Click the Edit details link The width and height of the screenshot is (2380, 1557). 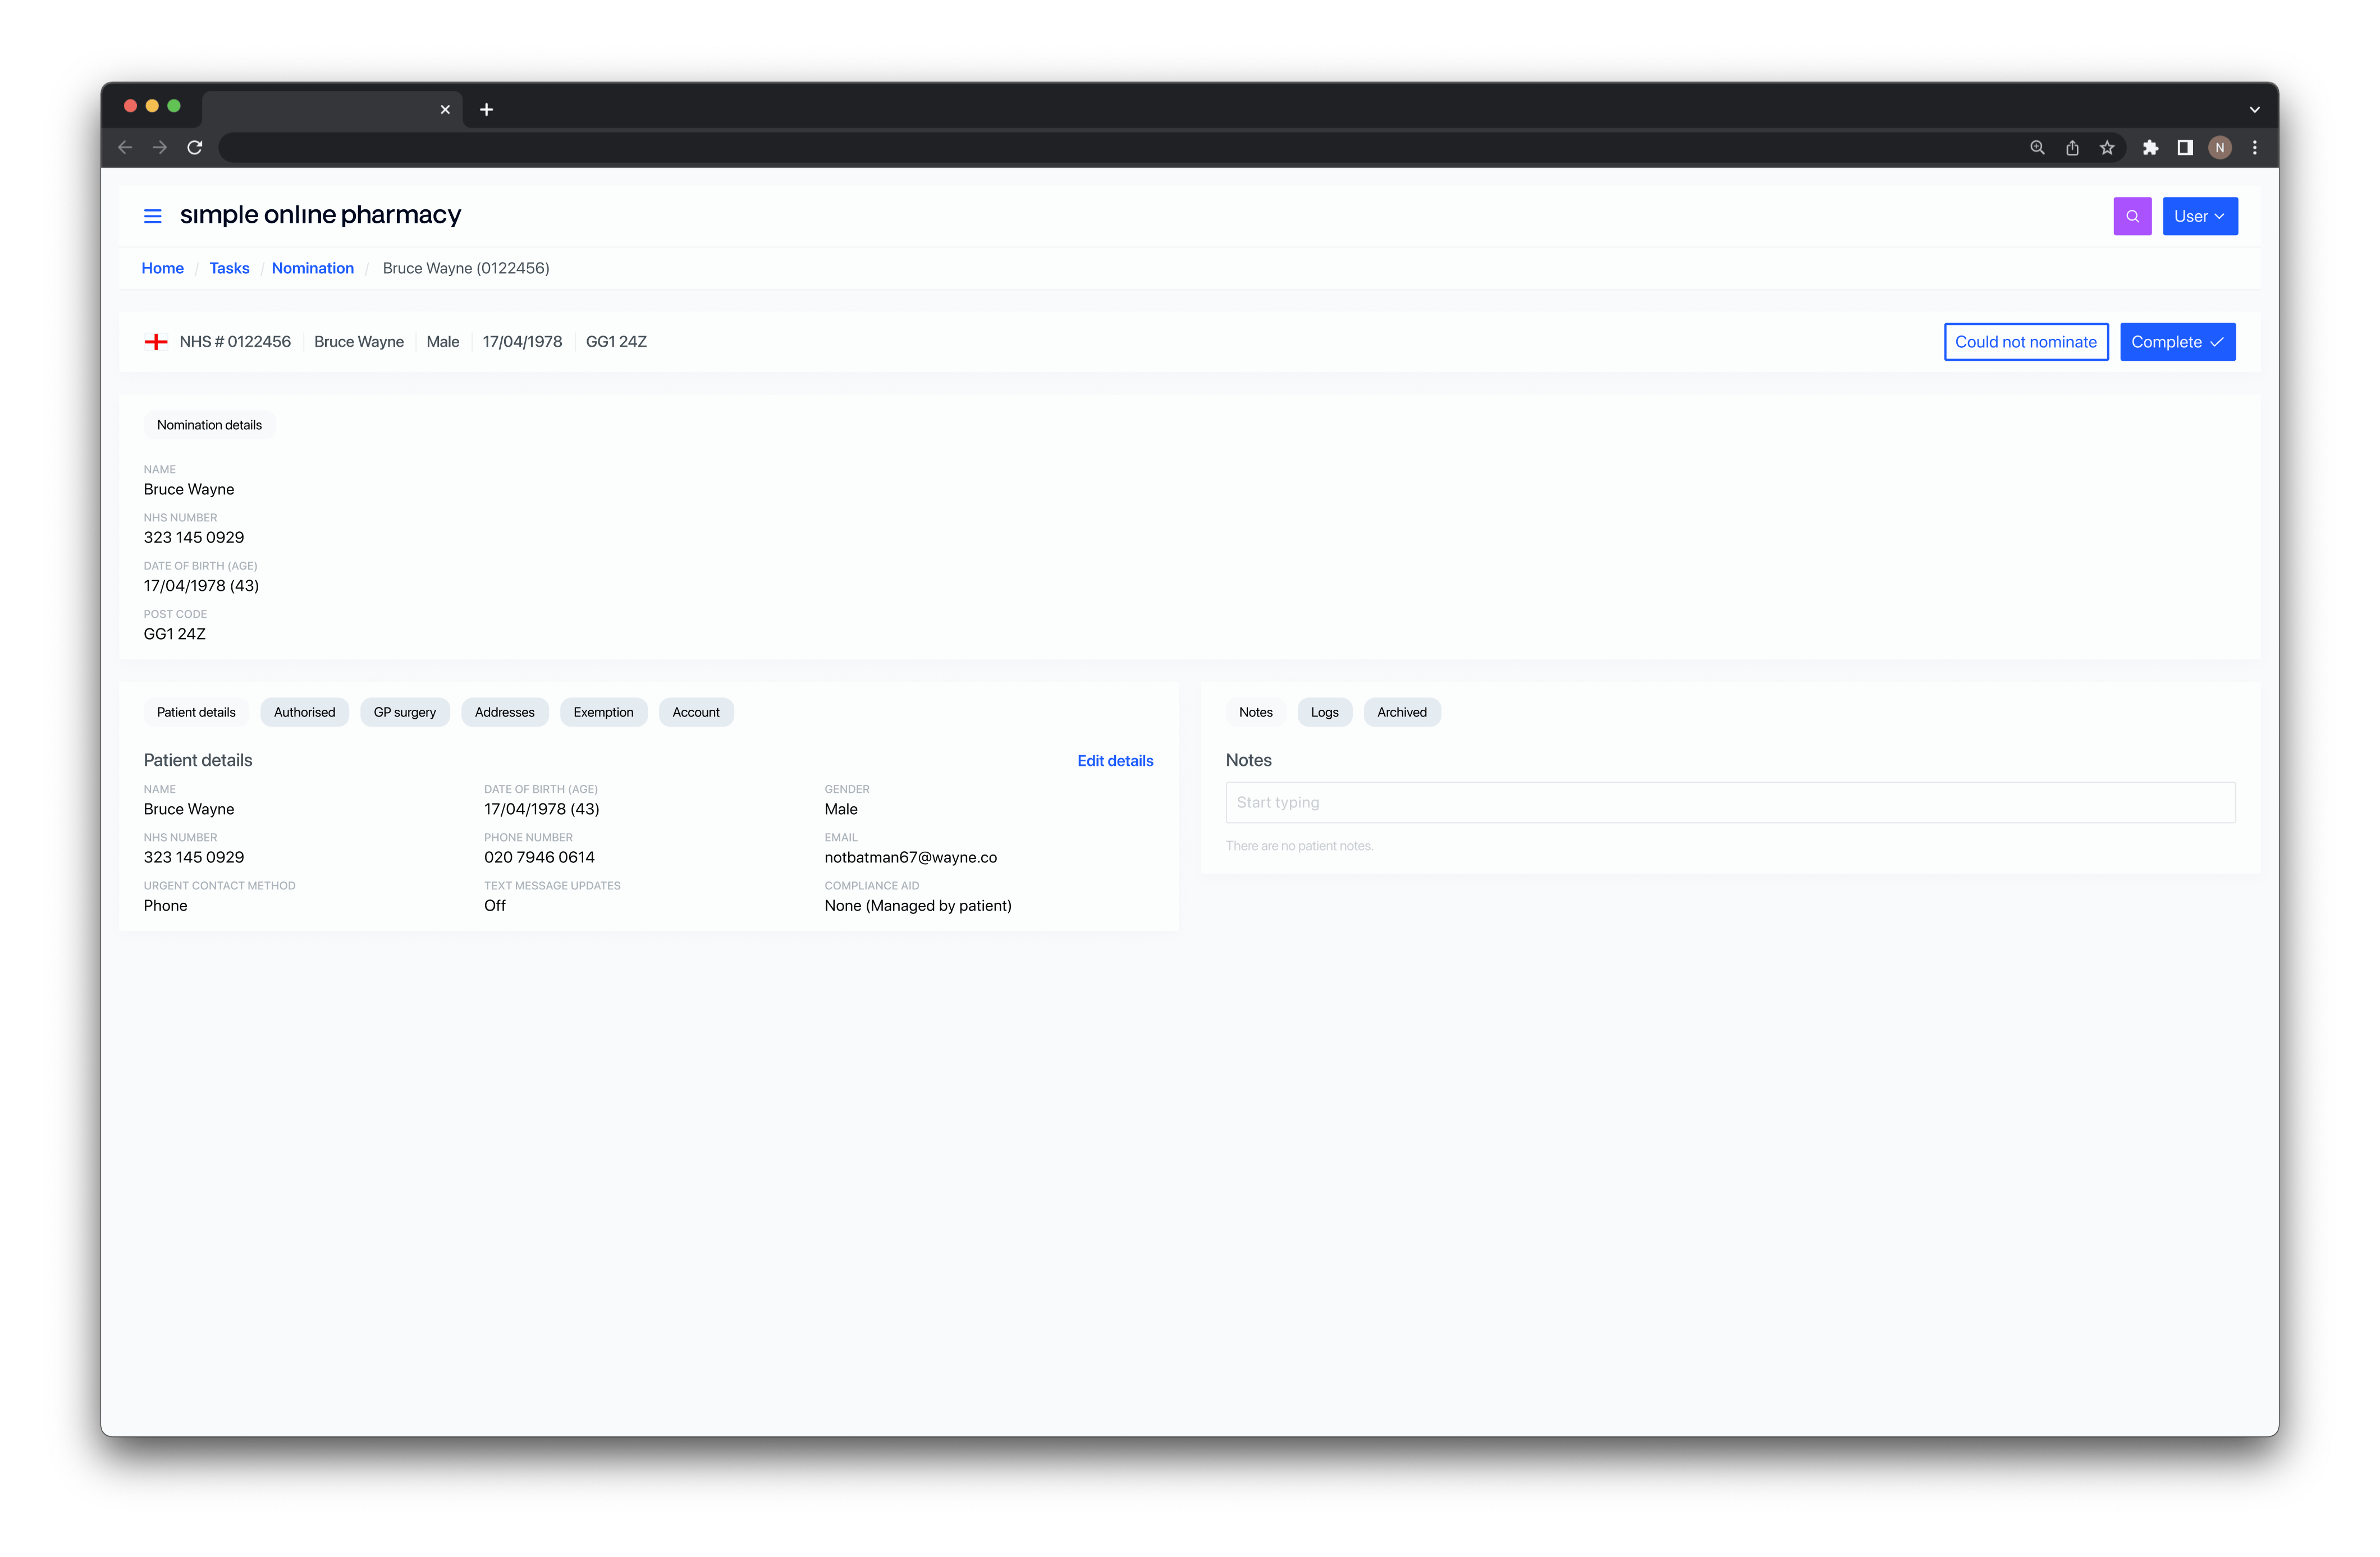click(x=1115, y=760)
